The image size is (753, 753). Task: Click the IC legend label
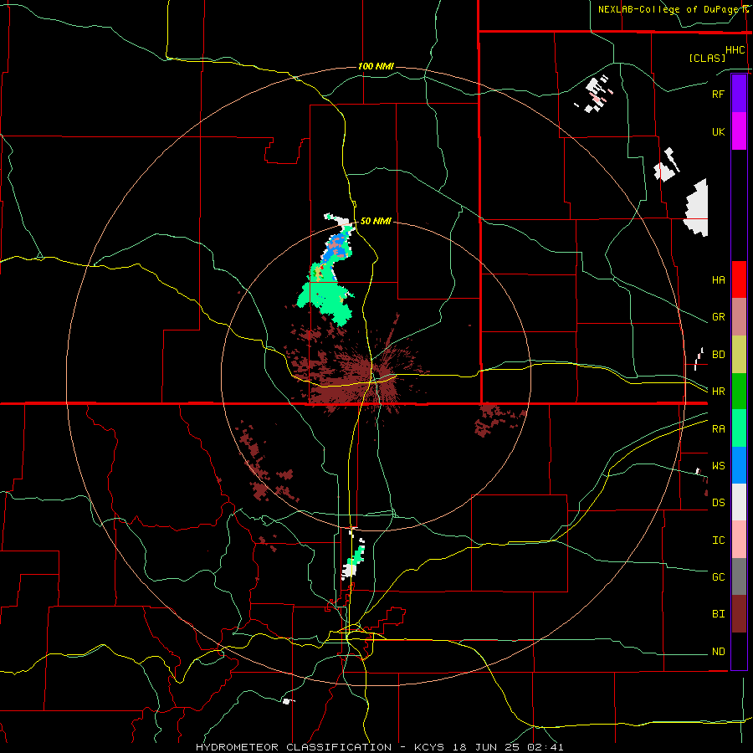tap(718, 540)
